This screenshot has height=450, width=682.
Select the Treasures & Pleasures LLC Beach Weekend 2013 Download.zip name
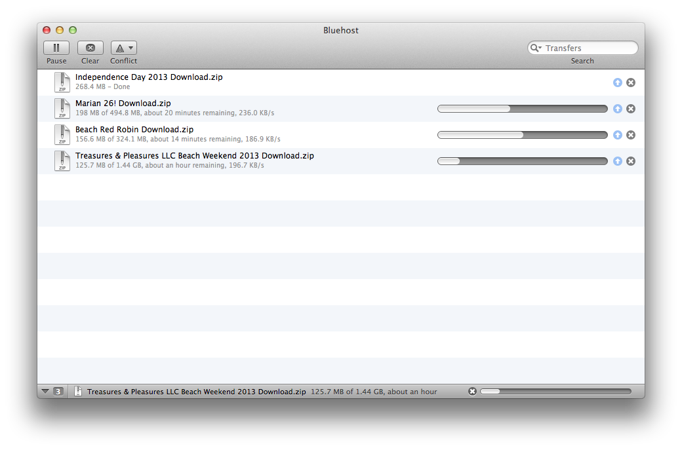pos(194,155)
